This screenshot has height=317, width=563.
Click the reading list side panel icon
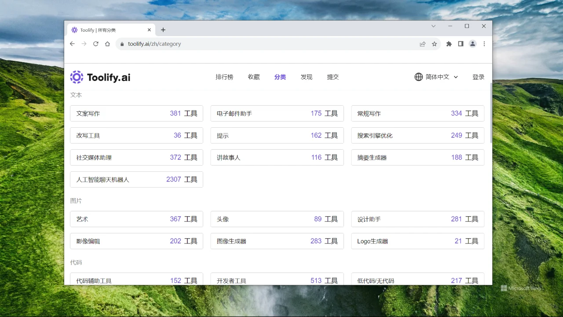coord(461,44)
